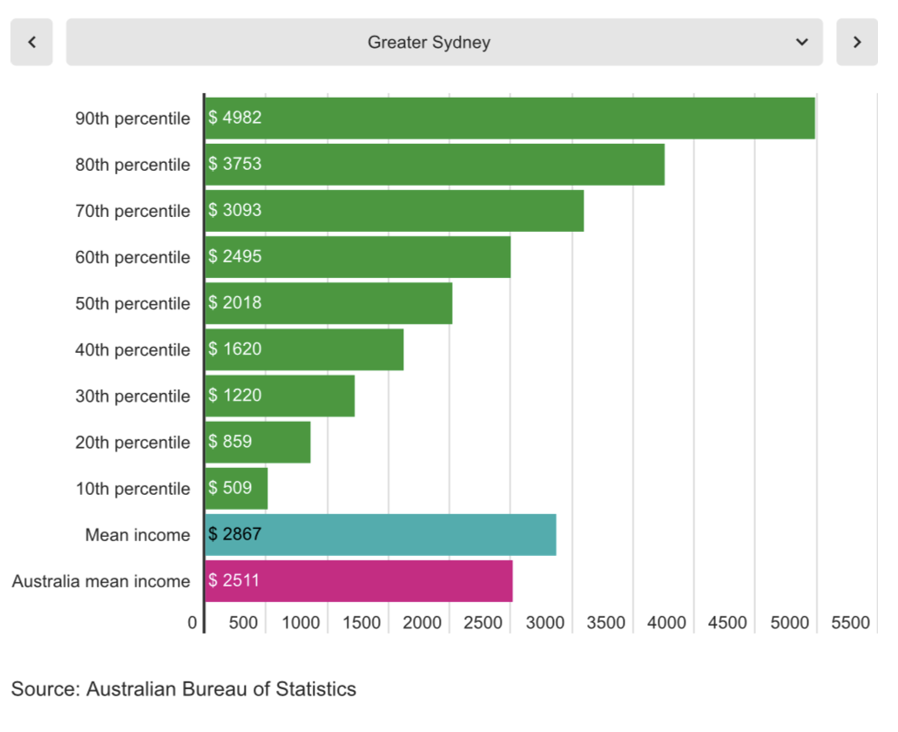Image resolution: width=898 pixels, height=732 pixels.
Task: Click the Australia mean income axis label
Action: 101,581
